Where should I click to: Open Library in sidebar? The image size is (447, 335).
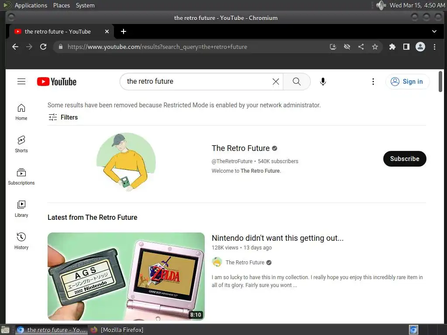click(x=21, y=209)
